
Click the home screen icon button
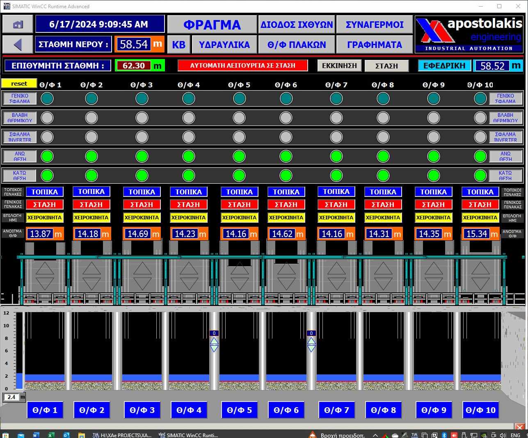(18, 25)
